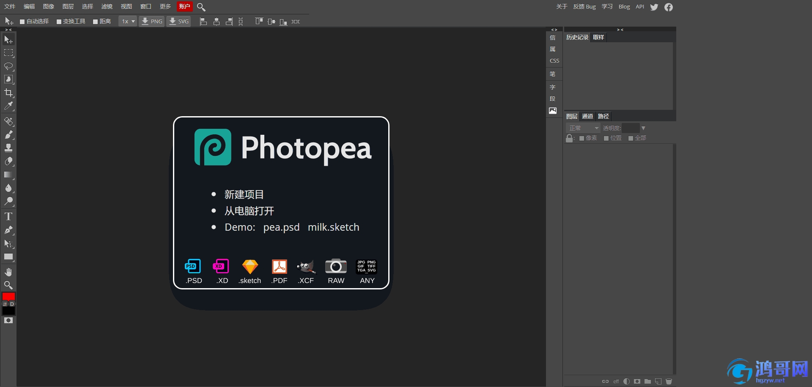Enable the 距离 checkbox
This screenshot has height=387, width=812.
coord(96,22)
